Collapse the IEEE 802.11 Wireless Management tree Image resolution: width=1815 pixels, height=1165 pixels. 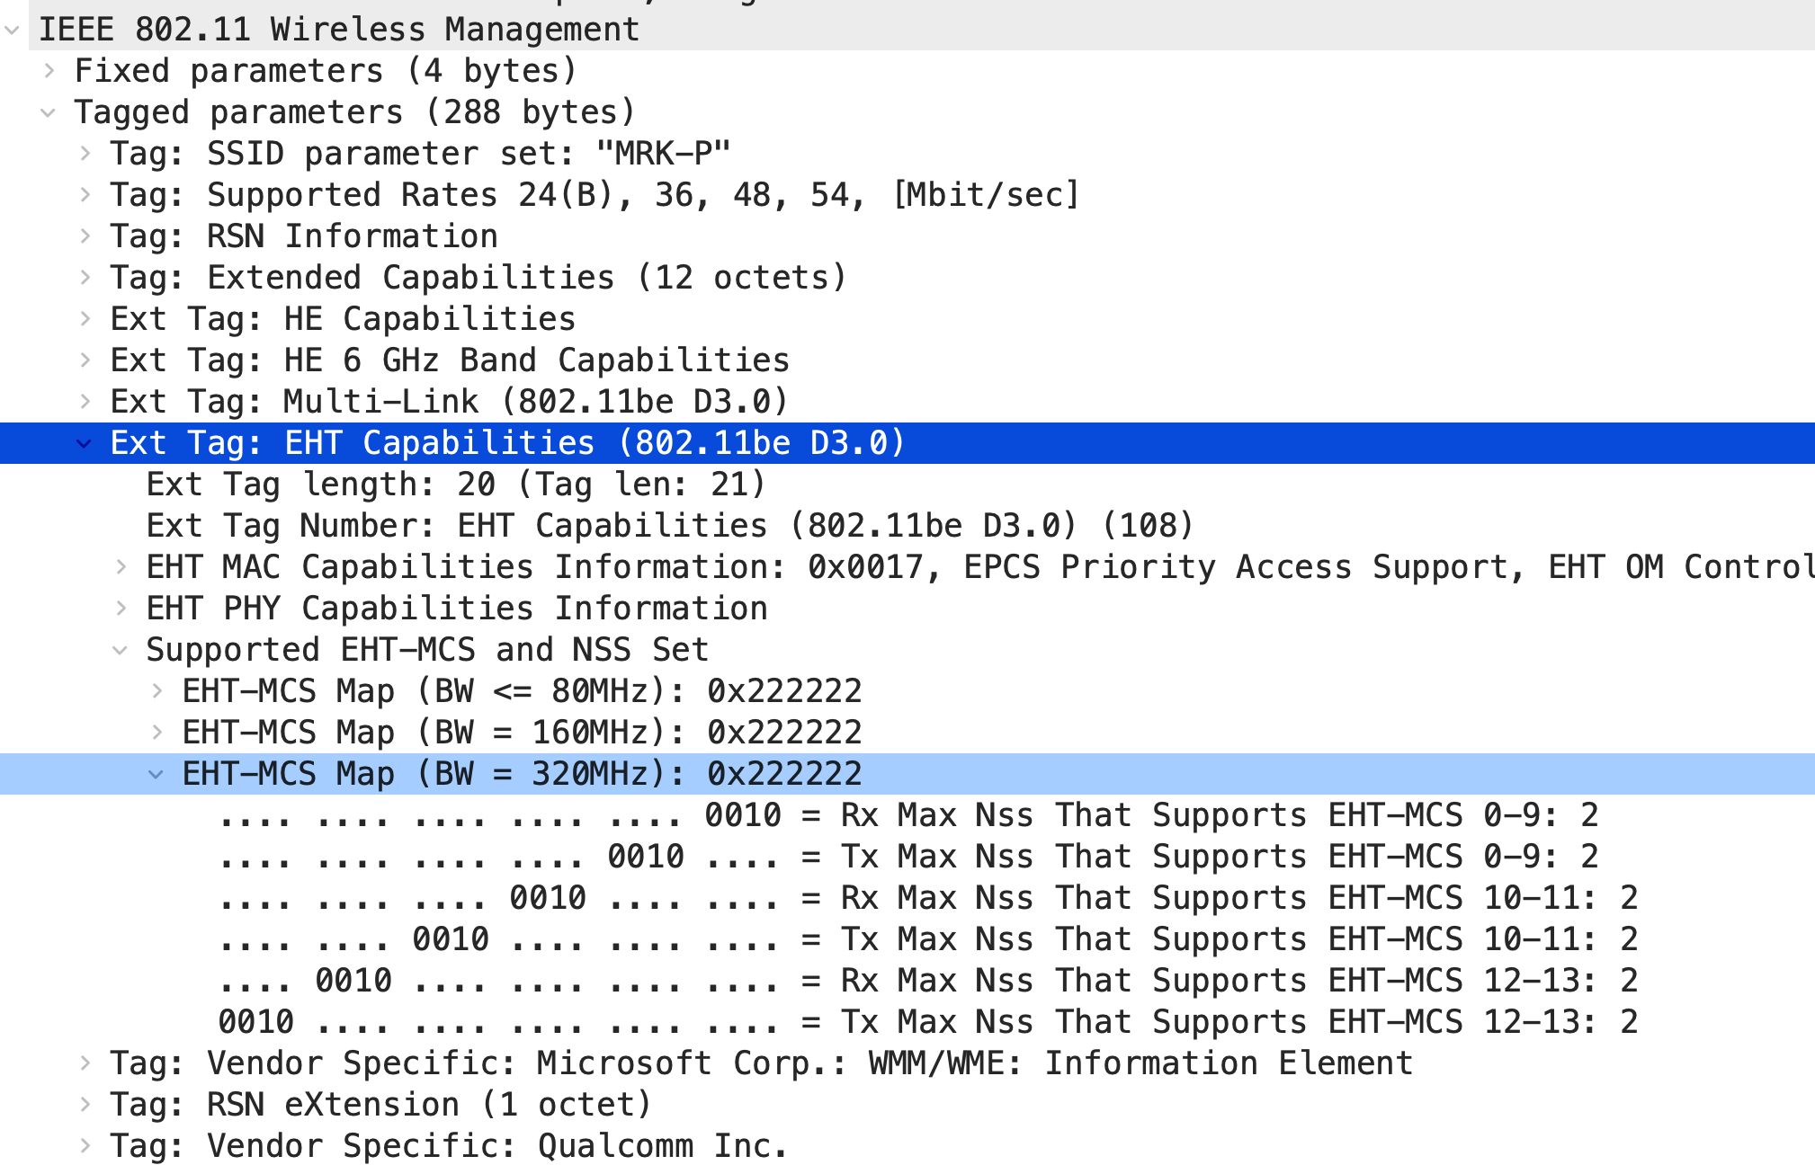(13, 30)
